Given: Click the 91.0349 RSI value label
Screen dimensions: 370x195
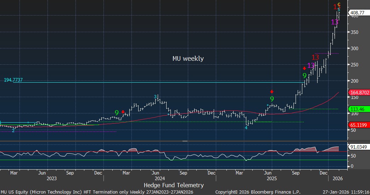Looking at the screenshot, I should point(359,146).
